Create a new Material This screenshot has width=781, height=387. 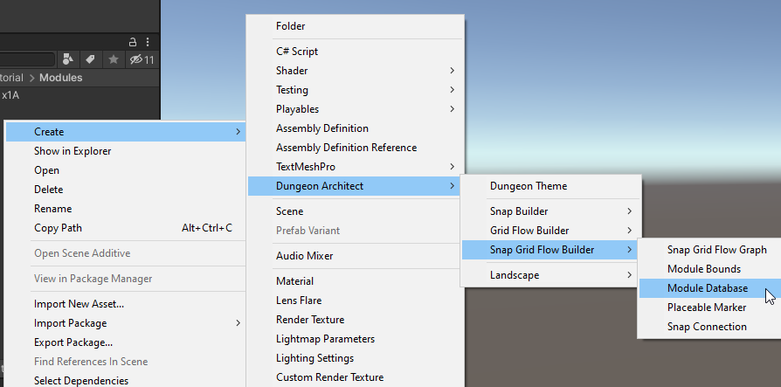[356, 281]
